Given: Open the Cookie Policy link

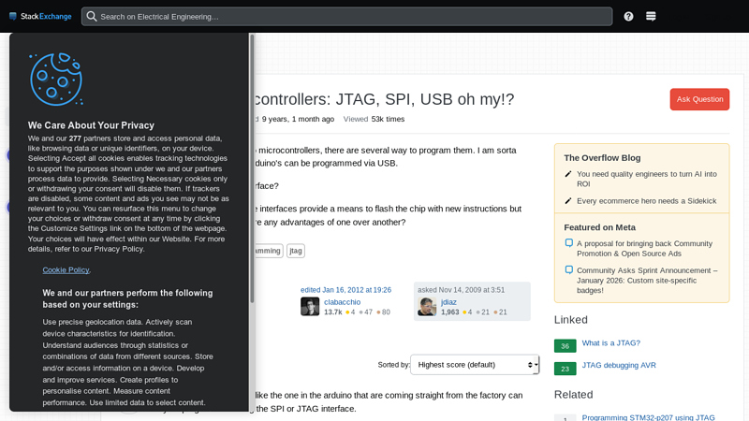Looking at the screenshot, I should 66,269.
